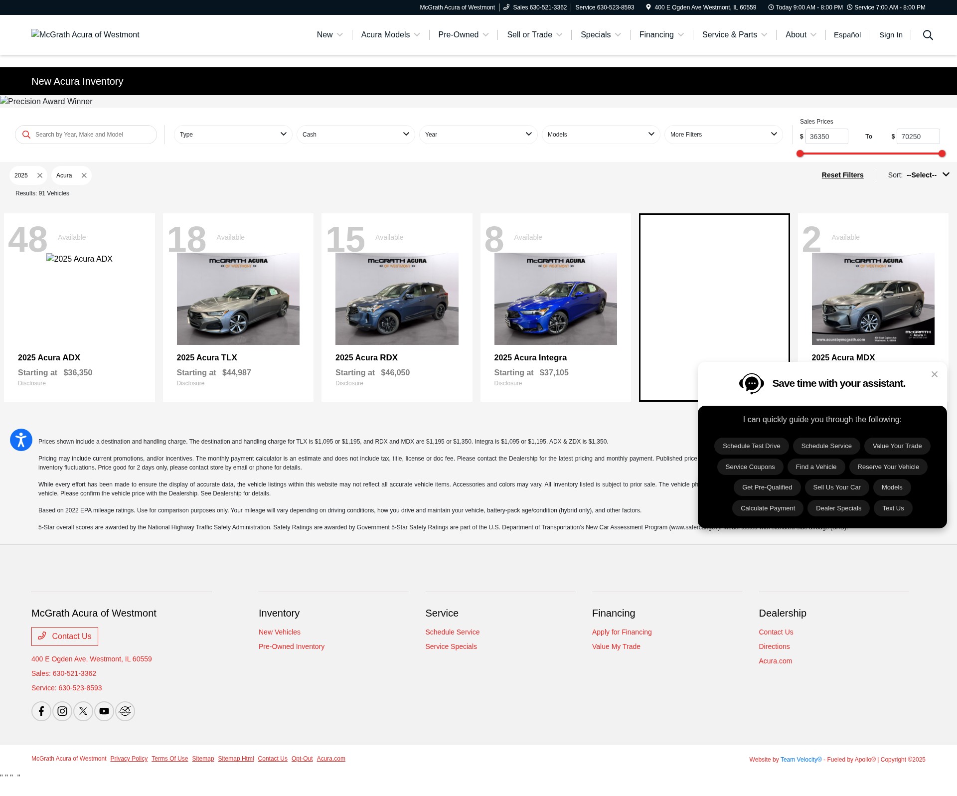
Task: Open the Sell or Trade menu
Action: click(x=534, y=35)
